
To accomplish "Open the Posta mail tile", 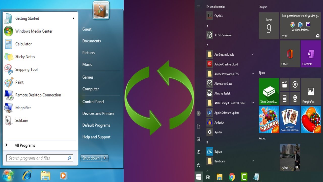I will pyautogui.click(x=300, y=26).
